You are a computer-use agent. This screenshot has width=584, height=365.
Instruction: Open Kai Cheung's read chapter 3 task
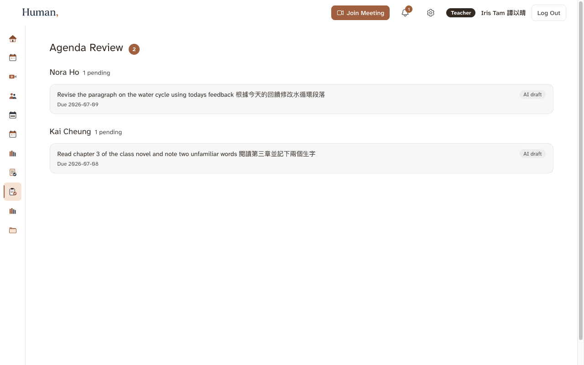click(302, 158)
